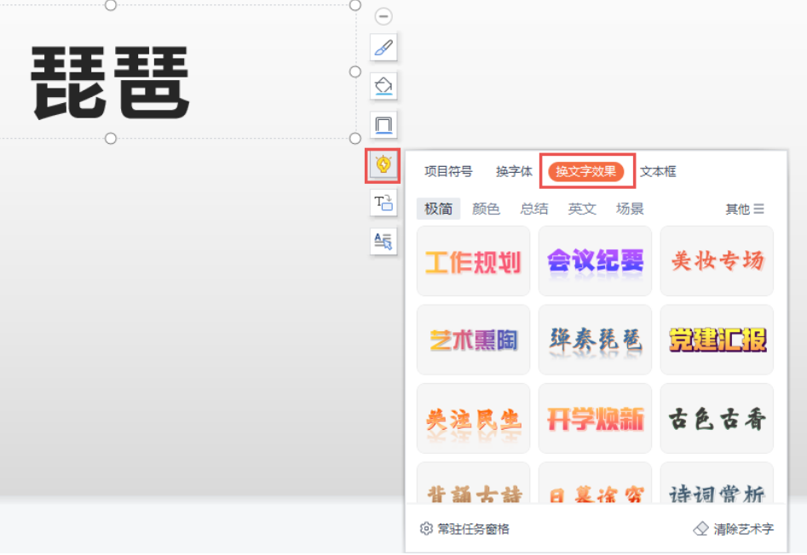Click 常驻任务窗格 pin option

pos(464,529)
